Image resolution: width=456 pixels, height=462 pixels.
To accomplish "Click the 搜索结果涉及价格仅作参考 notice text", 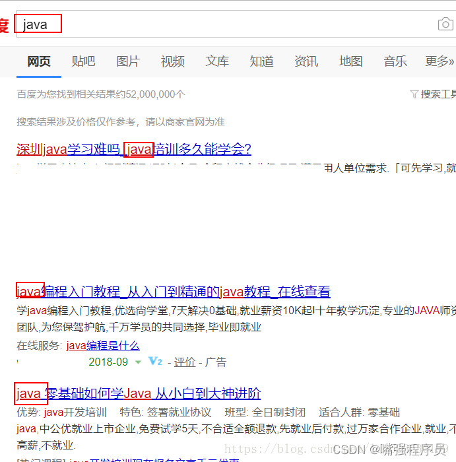I will (x=121, y=121).
